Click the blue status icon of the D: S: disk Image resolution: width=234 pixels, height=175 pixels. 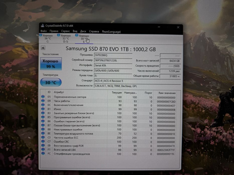click(x=59, y=35)
